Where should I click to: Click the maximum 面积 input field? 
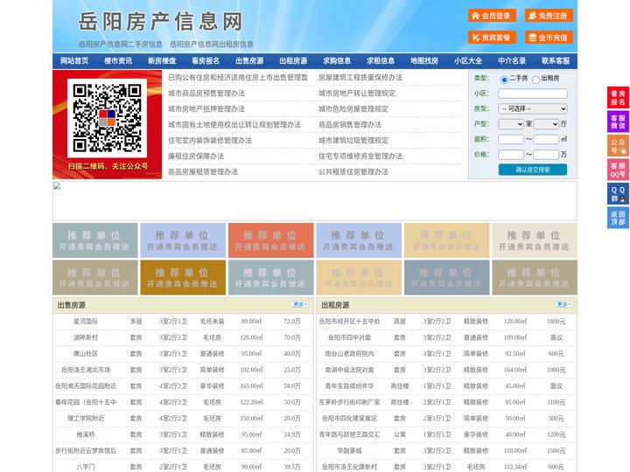point(546,139)
